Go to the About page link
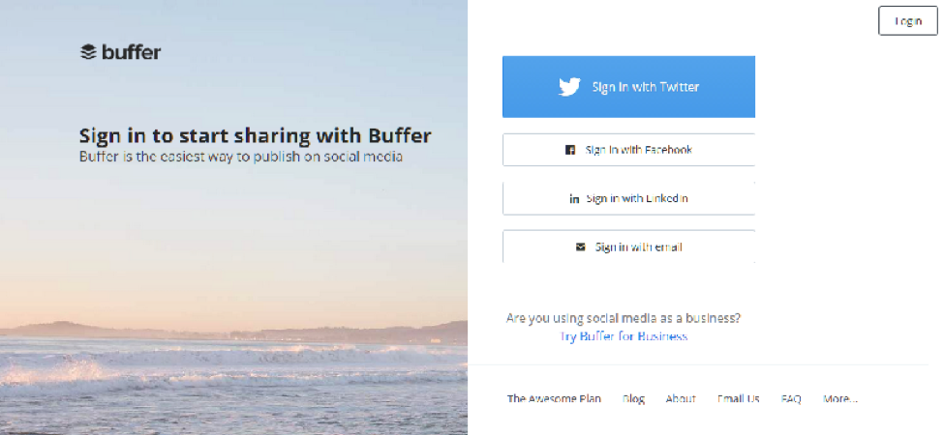Image resolution: width=944 pixels, height=435 pixels. [681, 398]
